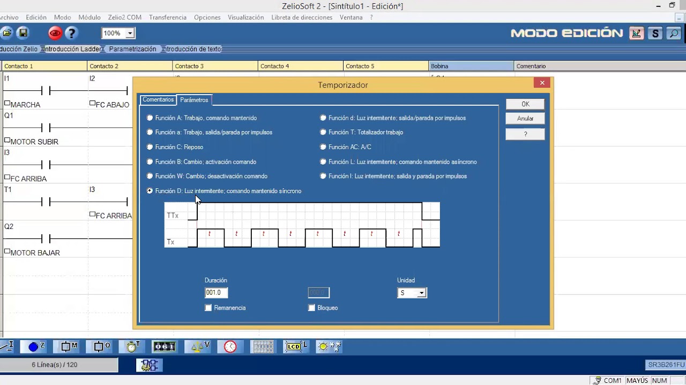686x385 pixels.
Task: Click the red eye supervision icon
Action: coord(55,33)
